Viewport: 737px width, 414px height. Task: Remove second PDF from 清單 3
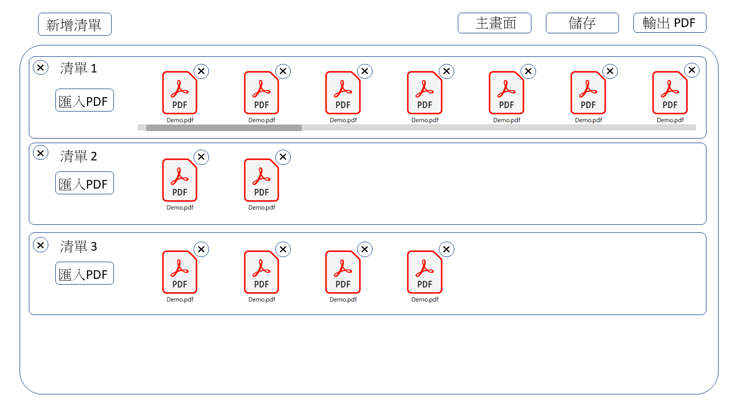[283, 249]
